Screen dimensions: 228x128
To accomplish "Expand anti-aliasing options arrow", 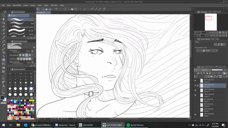I will 33,55.
